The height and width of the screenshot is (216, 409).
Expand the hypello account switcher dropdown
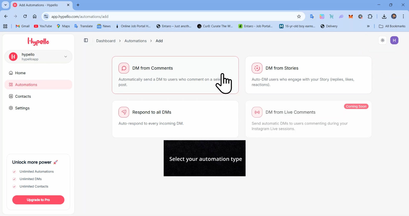pyautogui.click(x=66, y=57)
